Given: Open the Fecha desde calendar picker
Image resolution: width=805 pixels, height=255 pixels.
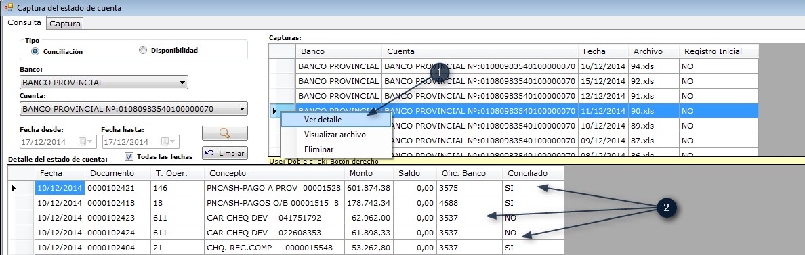Looking at the screenshot, I should pos(85,142).
